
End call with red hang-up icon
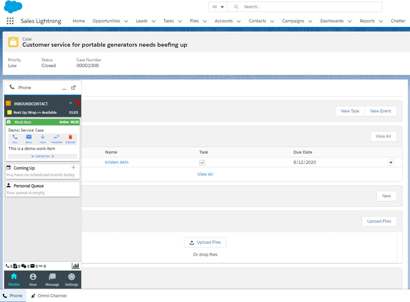coord(77,103)
